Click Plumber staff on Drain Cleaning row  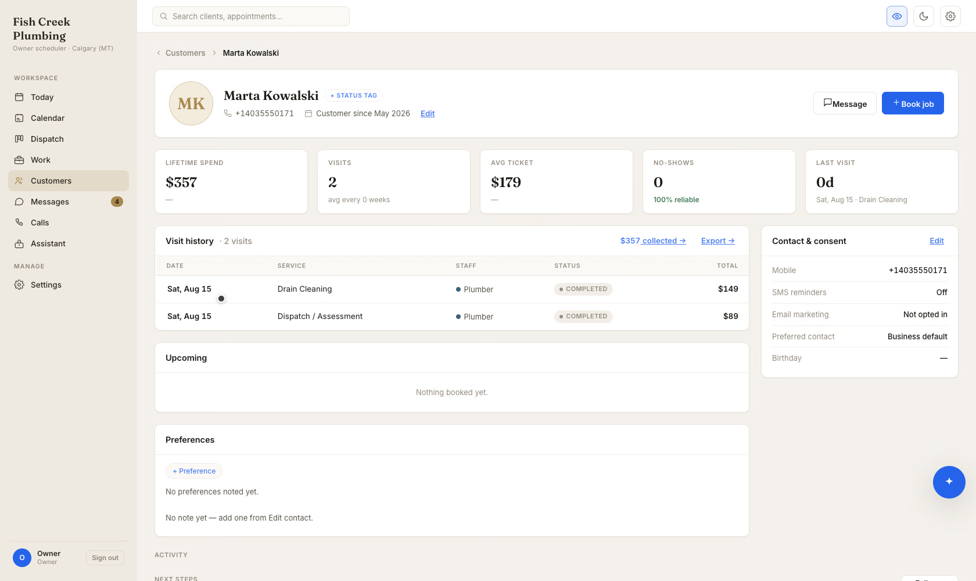pos(475,289)
